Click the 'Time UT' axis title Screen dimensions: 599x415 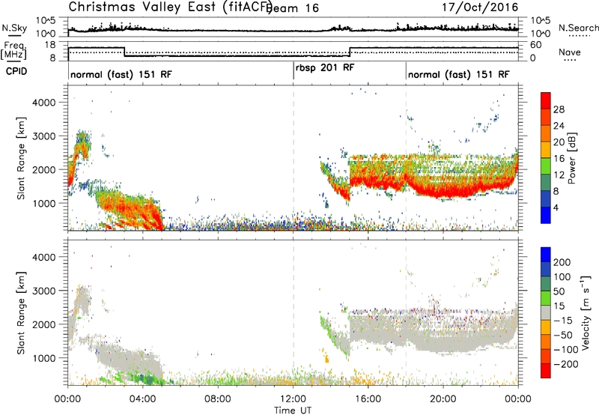pyautogui.click(x=293, y=411)
